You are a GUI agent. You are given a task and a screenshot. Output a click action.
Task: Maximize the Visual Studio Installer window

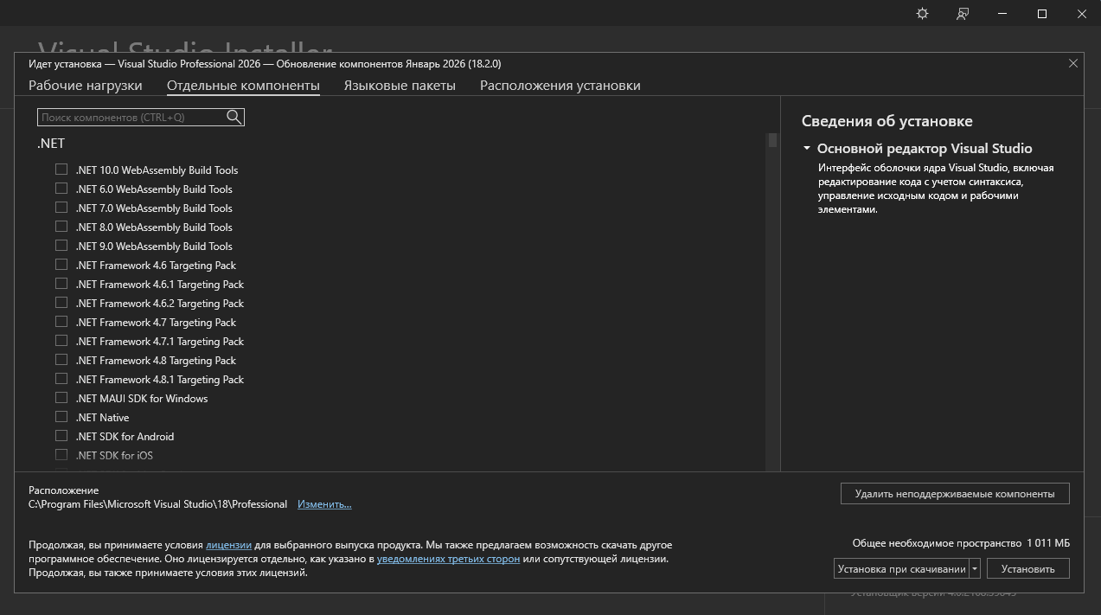pos(1042,14)
